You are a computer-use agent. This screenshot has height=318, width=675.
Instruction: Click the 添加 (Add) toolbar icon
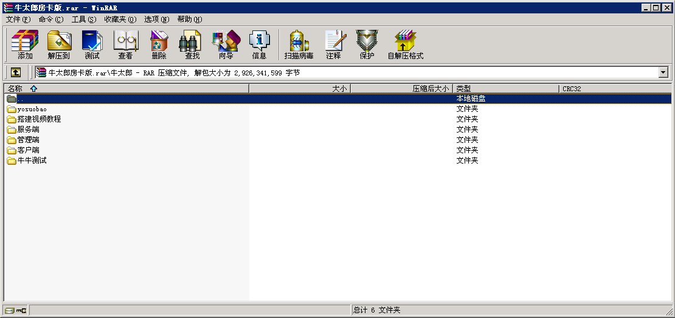coord(25,44)
